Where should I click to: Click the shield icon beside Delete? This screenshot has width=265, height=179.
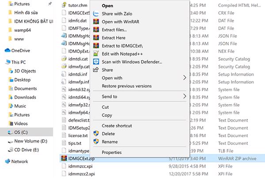click(96, 134)
